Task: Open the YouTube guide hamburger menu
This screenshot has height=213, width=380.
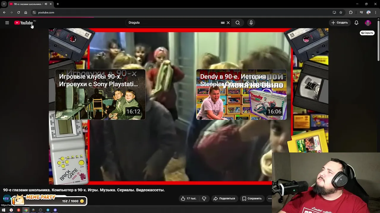Action: click(x=7, y=23)
